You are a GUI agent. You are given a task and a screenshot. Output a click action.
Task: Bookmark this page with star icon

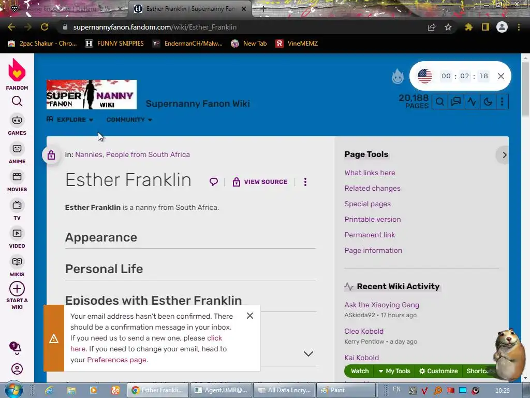click(448, 27)
